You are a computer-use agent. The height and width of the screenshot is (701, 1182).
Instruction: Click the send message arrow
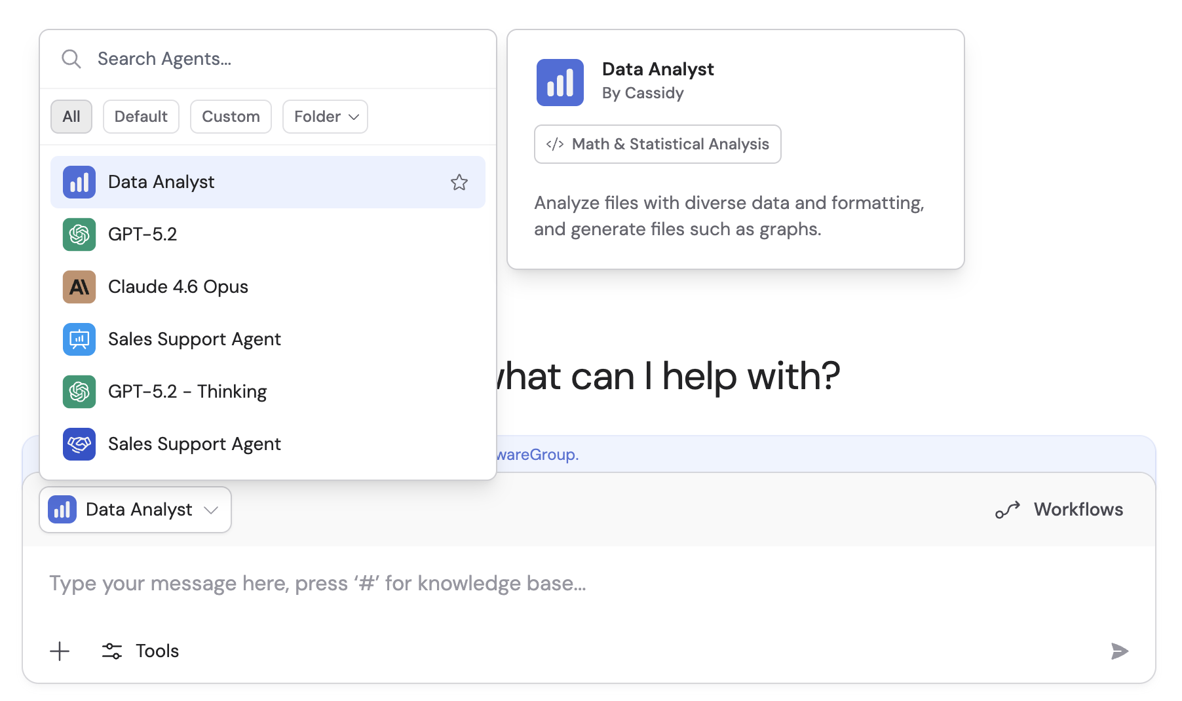click(1120, 651)
